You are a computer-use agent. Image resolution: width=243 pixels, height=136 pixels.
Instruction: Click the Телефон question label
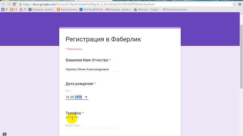click(73, 113)
